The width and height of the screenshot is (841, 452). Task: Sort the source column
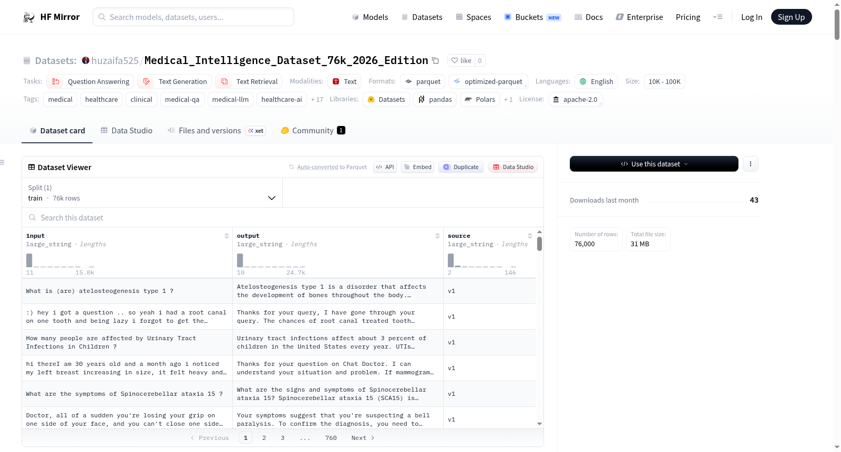coord(530,236)
